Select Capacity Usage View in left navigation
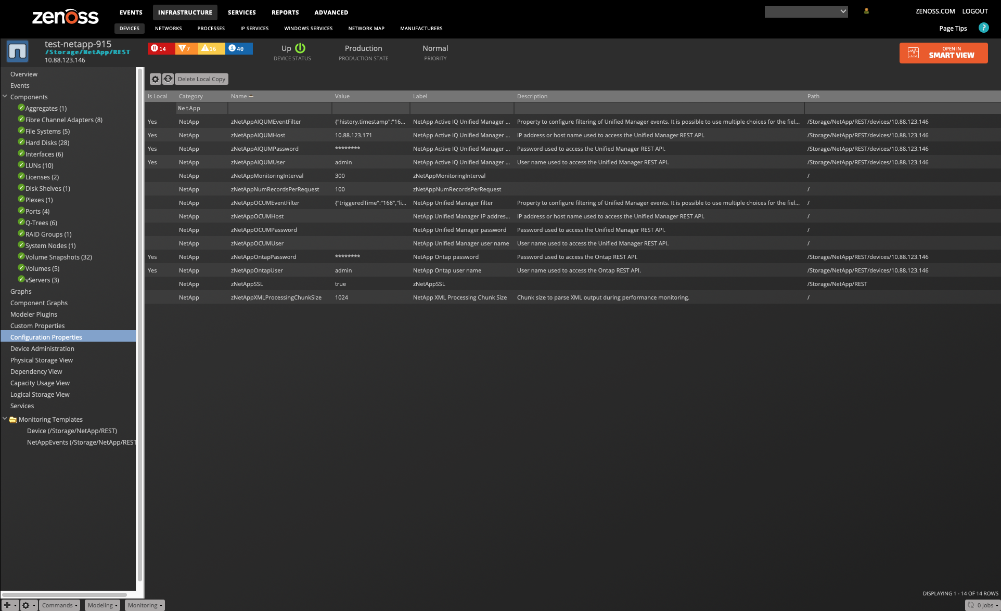 coord(40,383)
